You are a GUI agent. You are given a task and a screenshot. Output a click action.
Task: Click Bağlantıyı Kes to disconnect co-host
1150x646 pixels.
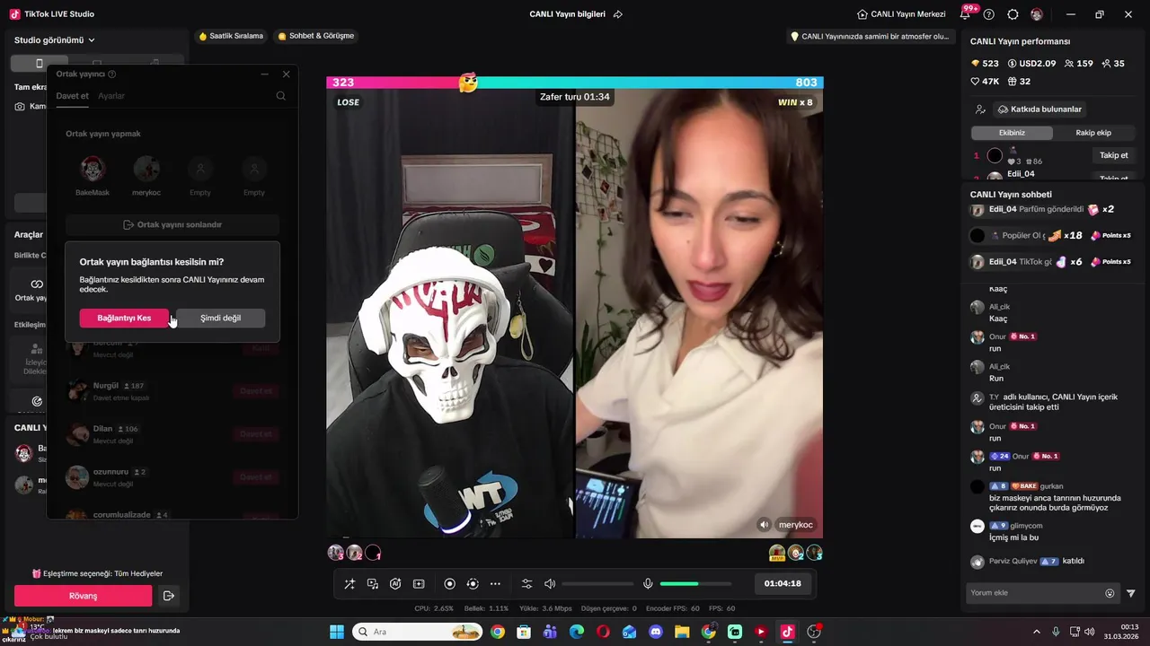coord(124,318)
